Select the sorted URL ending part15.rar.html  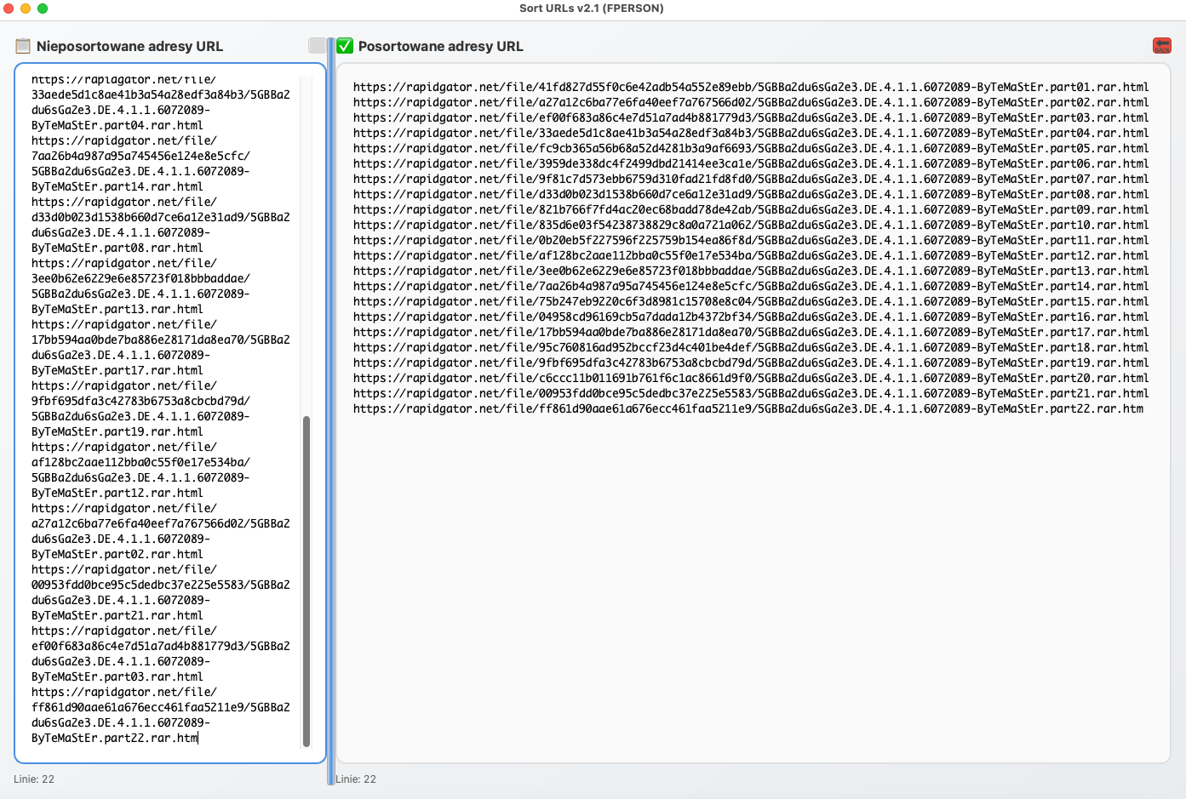tap(751, 301)
